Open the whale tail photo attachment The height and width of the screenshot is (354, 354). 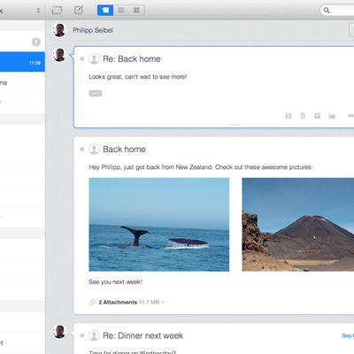[159, 225]
